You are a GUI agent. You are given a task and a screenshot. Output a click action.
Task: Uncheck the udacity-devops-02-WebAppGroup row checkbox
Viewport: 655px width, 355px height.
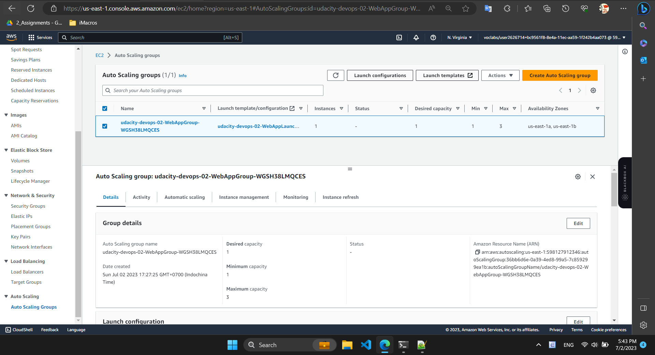[x=105, y=126]
